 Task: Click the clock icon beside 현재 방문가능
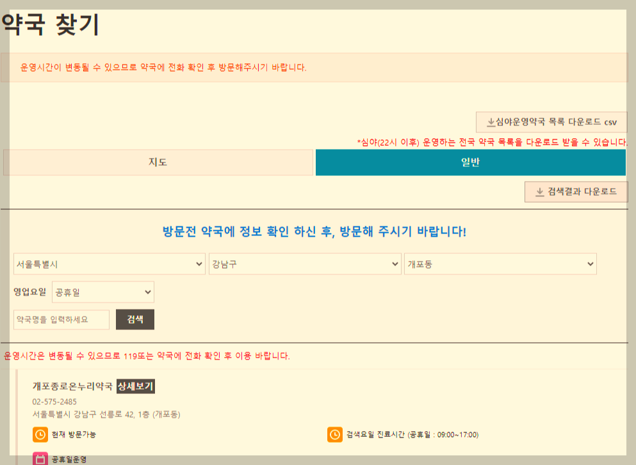tap(40, 435)
